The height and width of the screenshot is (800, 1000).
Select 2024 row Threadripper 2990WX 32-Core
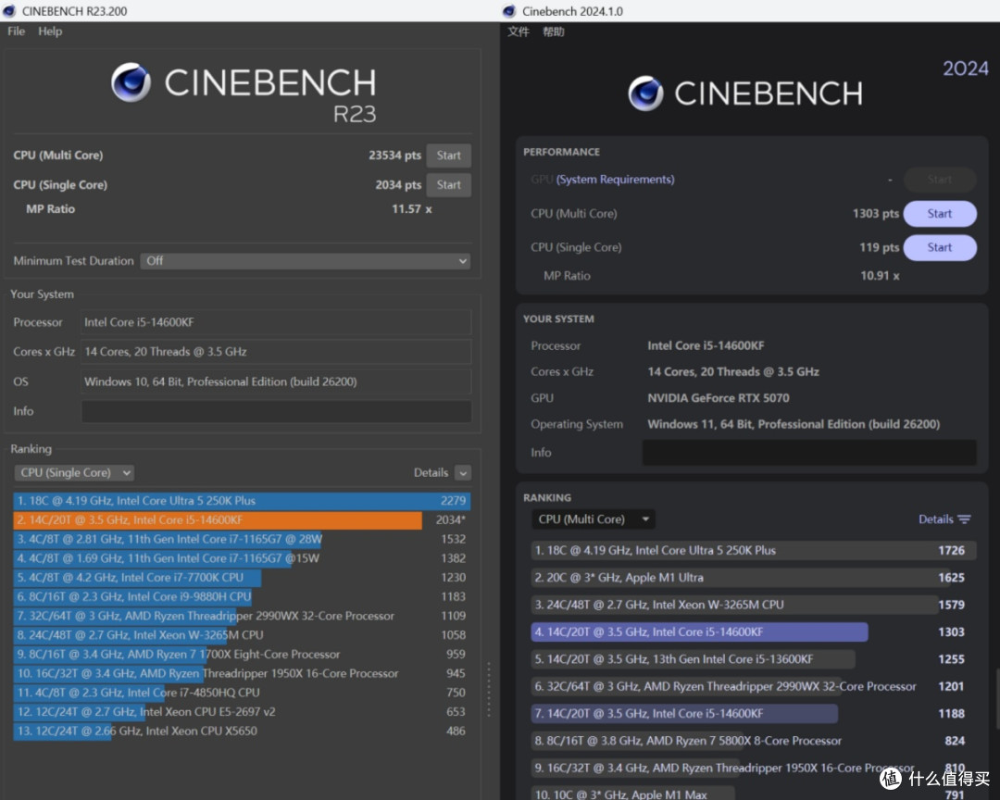pos(753,686)
